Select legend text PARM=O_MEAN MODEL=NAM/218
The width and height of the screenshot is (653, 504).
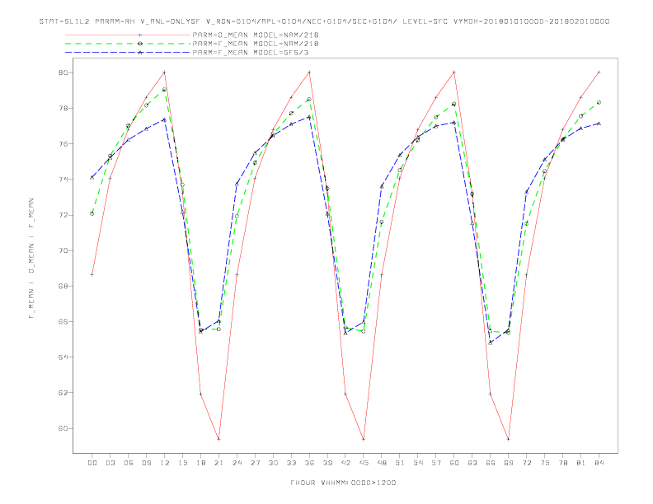click(256, 35)
